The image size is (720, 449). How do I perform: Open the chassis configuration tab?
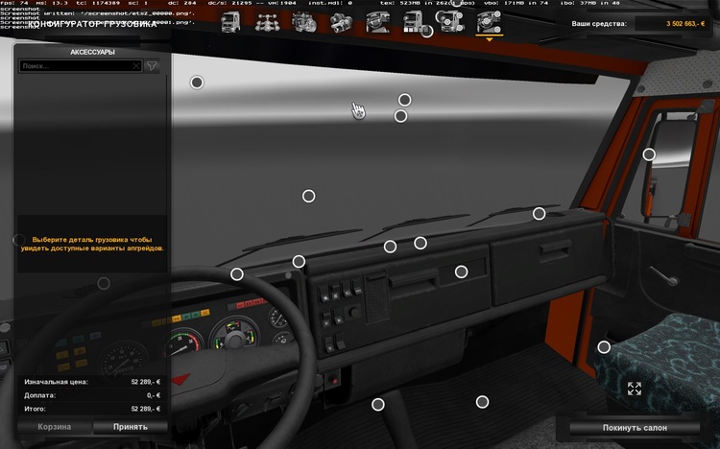pos(267,22)
